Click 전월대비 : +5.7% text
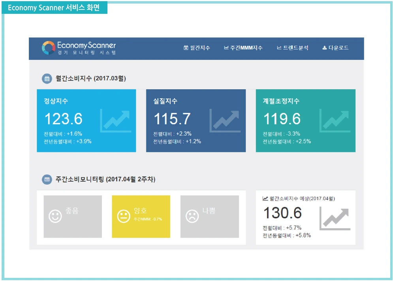 coord(282,228)
